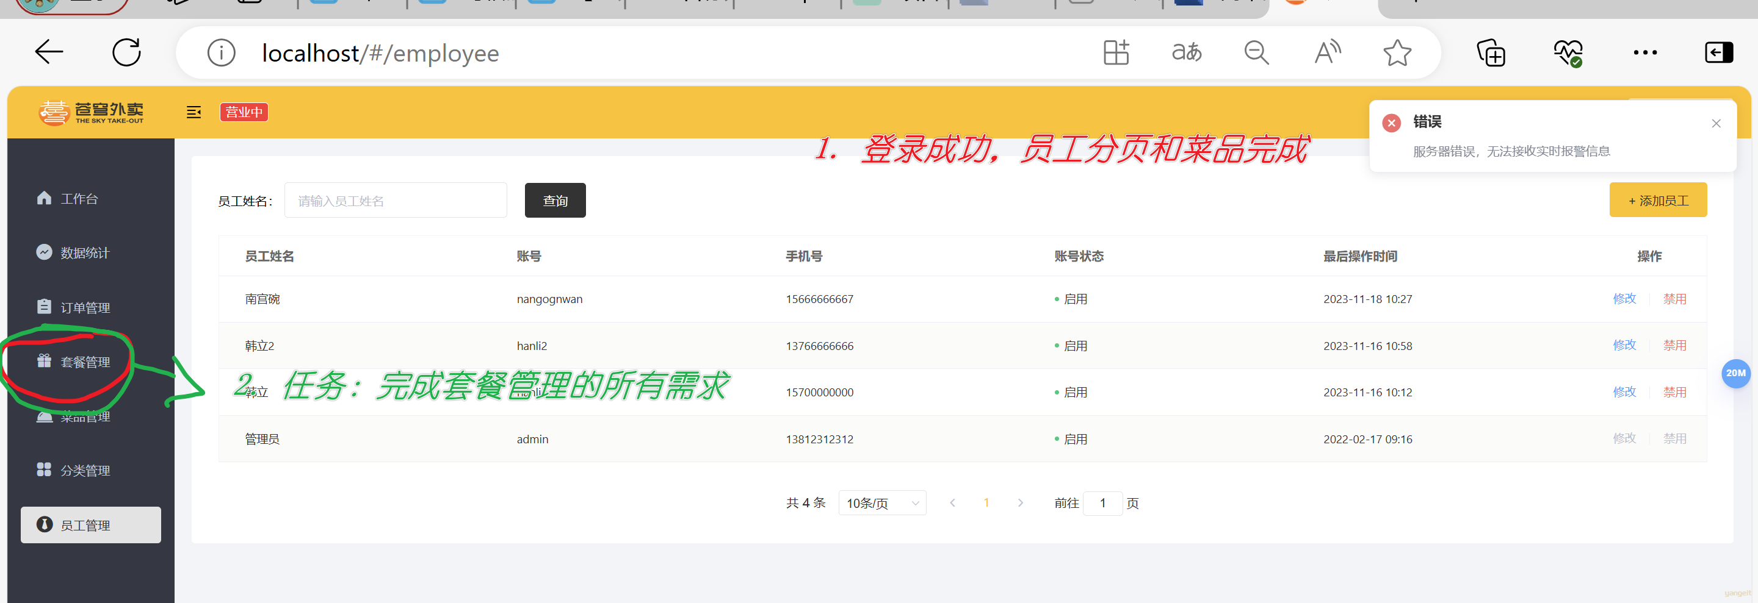Click 禁用 for employee 南宫碗

(1675, 298)
